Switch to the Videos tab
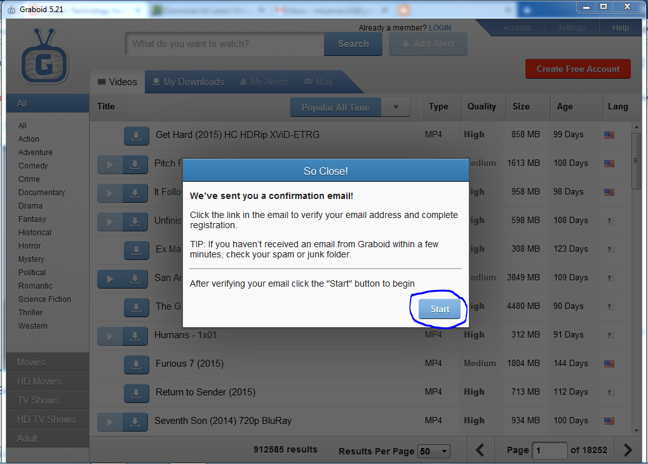The width and height of the screenshot is (648, 464). pos(118,82)
